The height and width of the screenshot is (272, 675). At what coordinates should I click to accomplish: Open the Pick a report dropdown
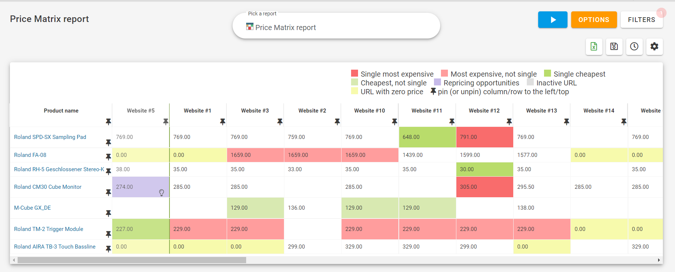click(x=336, y=26)
